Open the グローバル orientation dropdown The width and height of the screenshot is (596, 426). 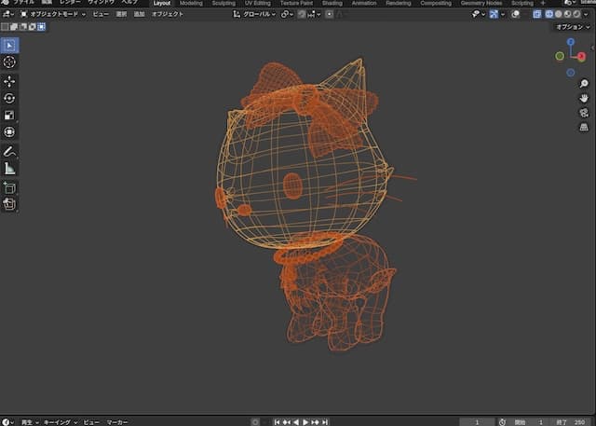[x=253, y=15]
